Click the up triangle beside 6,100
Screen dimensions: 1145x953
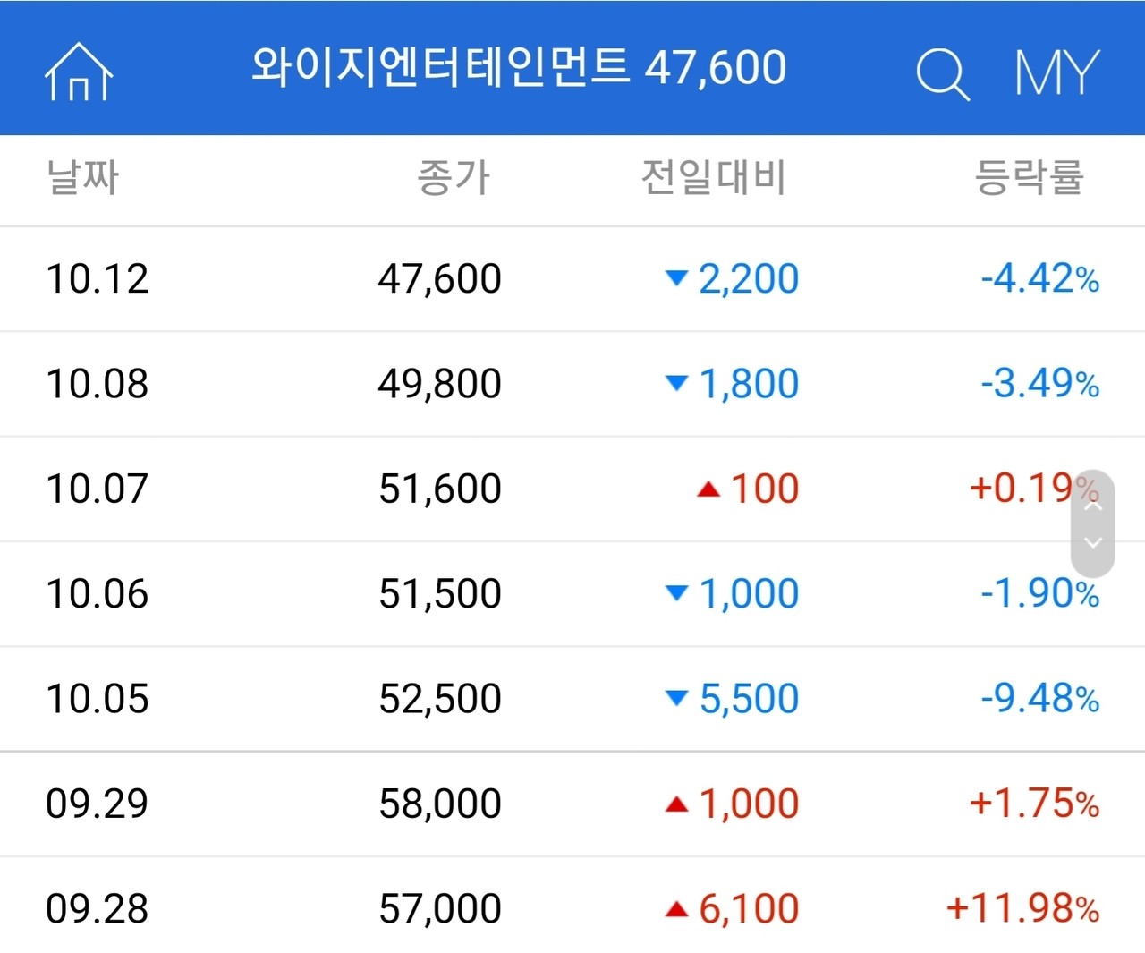(676, 908)
